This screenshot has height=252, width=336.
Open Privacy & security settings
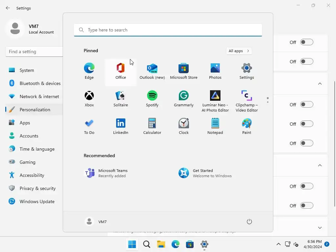point(34,188)
